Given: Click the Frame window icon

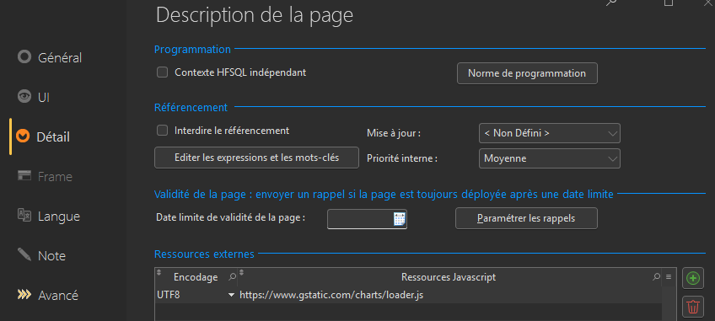Looking at the screenshot, I should [x=24, y=175].
